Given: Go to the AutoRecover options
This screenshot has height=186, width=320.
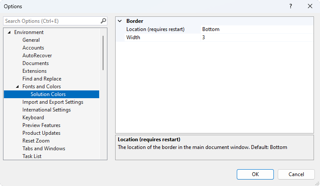Looking at the screenshot, I should coord(37,56).
